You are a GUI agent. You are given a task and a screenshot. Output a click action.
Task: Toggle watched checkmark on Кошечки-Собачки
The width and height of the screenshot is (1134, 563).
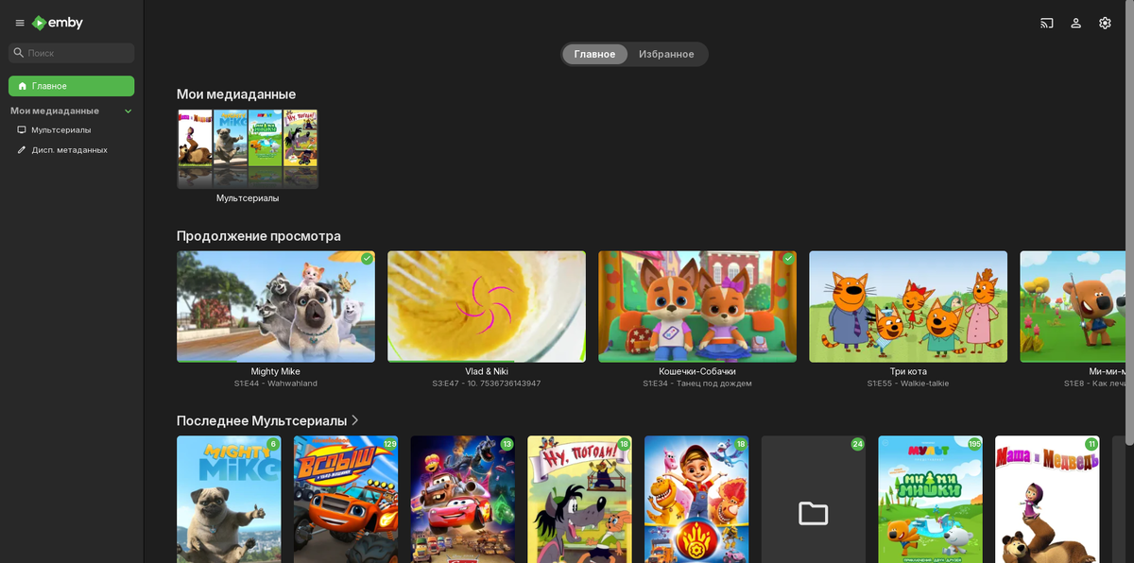tap(788, 258)
